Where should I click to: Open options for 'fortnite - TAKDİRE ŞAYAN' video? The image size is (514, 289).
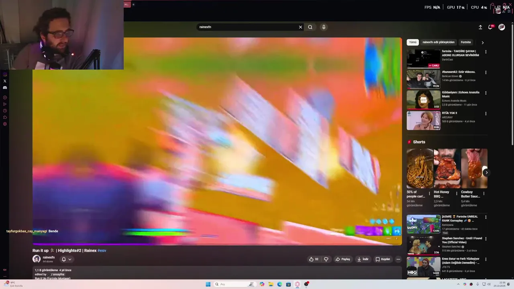pyautogui.click(x=486, y=52)
